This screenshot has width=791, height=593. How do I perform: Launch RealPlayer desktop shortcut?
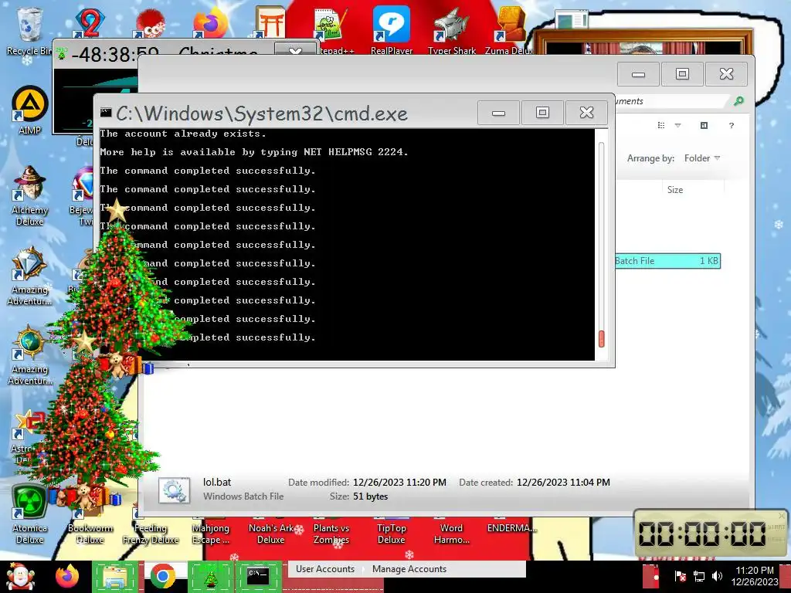(391, 30)
